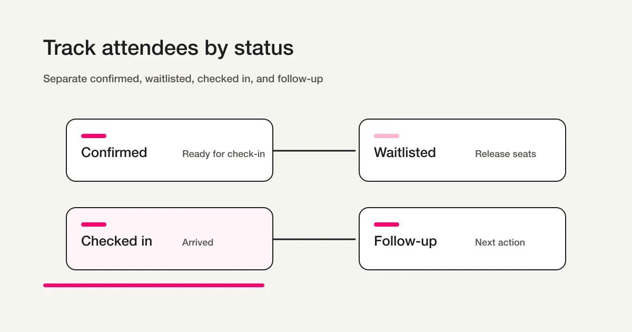
Task: Select the Confirmed heading text
Action: [x=114, y=153]
